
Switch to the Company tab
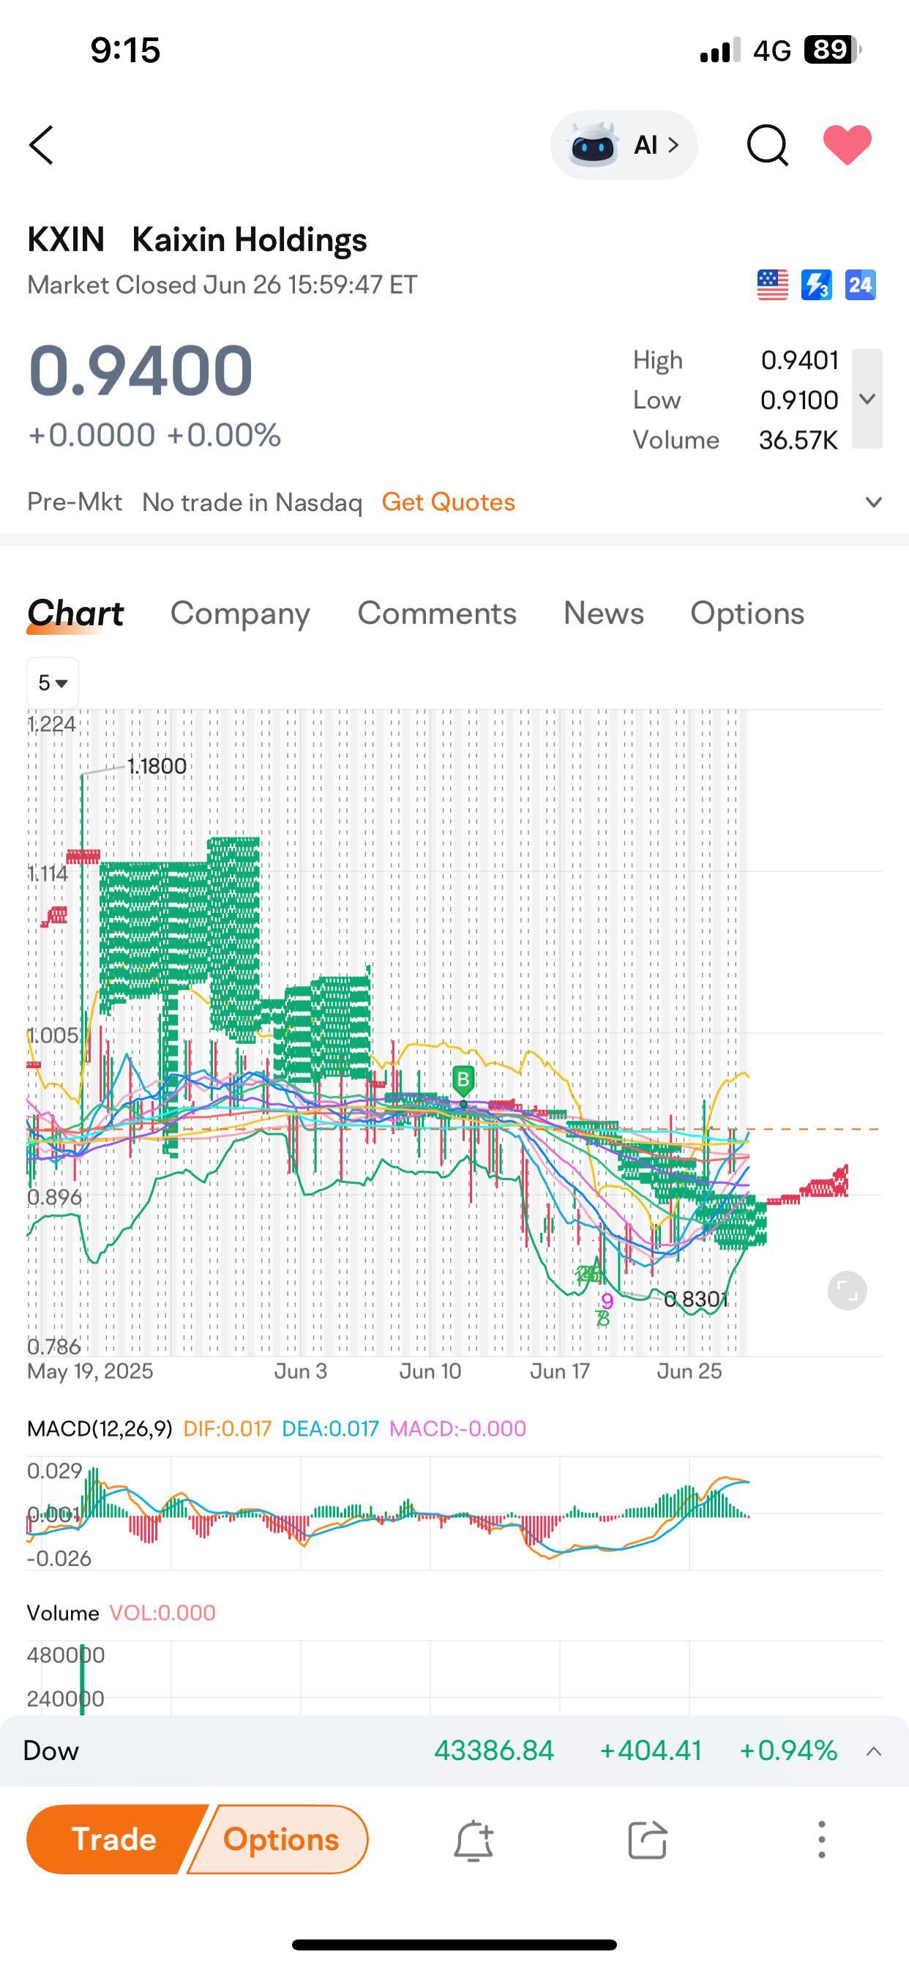coord(240,614)
